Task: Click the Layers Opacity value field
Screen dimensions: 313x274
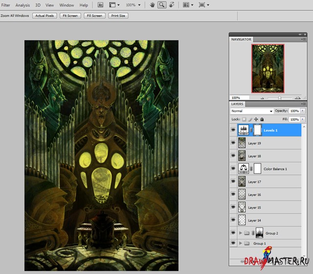Action: (294, 111)
